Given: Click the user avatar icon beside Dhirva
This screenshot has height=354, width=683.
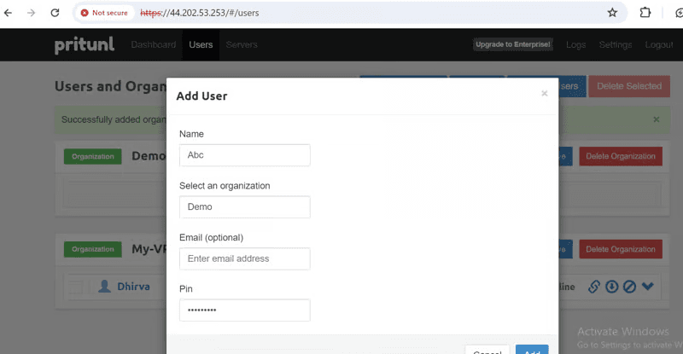Looking at the screenshot, I should coord(104,287).
